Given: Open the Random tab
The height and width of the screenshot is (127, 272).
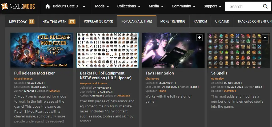Looking at the screenshot, I should coord(200,21).
